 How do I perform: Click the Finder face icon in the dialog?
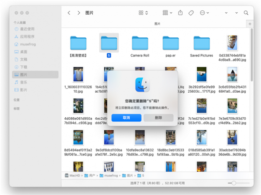click(x=142, y=85)
